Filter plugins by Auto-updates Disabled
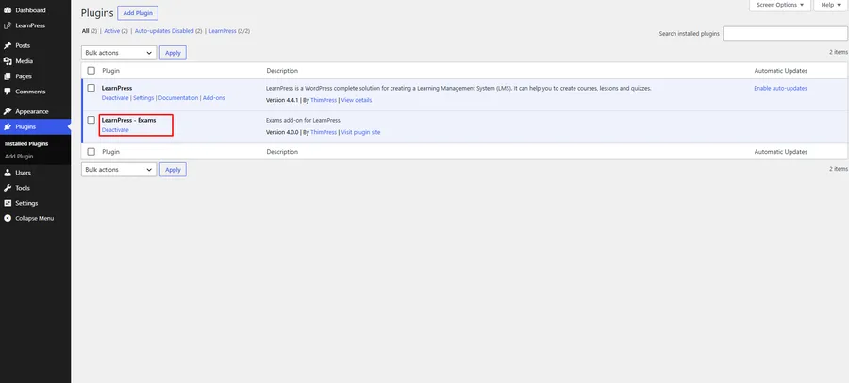849x383 pixels. click(164, 31)
